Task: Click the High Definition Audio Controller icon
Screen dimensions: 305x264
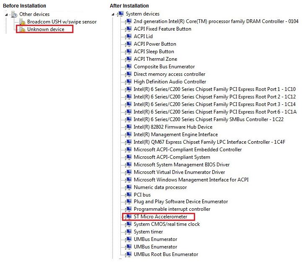Action: point(128,82)
